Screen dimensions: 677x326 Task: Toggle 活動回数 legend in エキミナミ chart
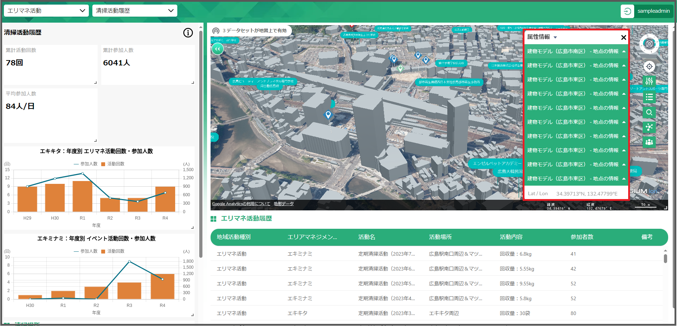coord(113,251)
